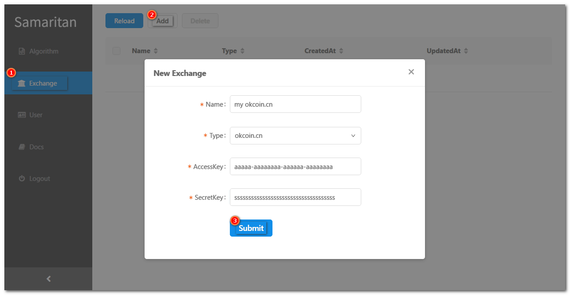This screenshot has width=570, height=295.
Task: Click the Add button
Action: (x=163, y=21)
